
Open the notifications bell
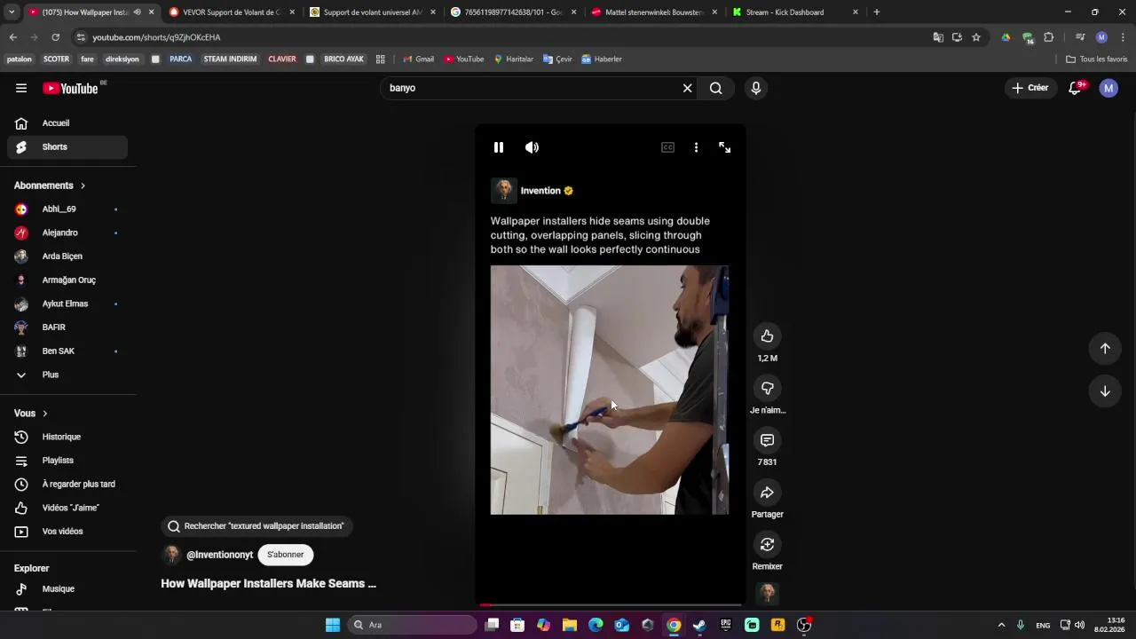pos(1075,88)
